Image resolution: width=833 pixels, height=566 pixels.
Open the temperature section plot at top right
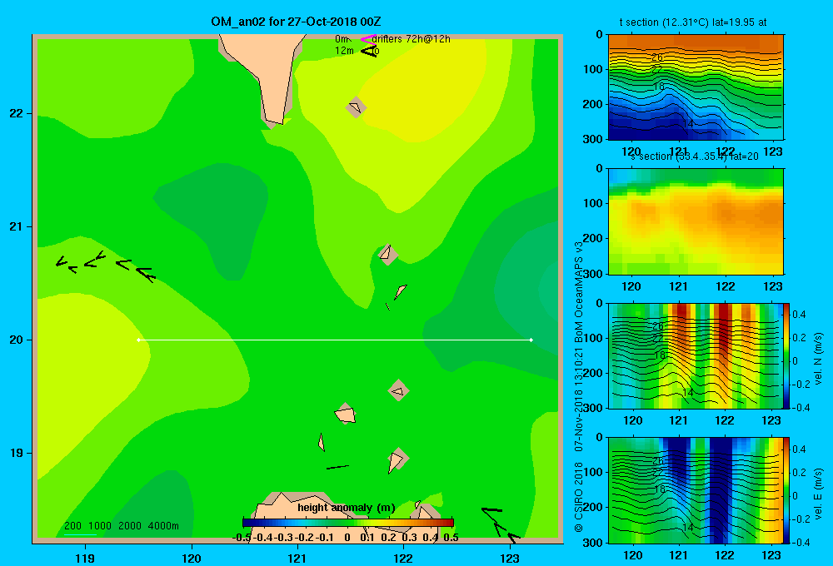click(696, 87)
